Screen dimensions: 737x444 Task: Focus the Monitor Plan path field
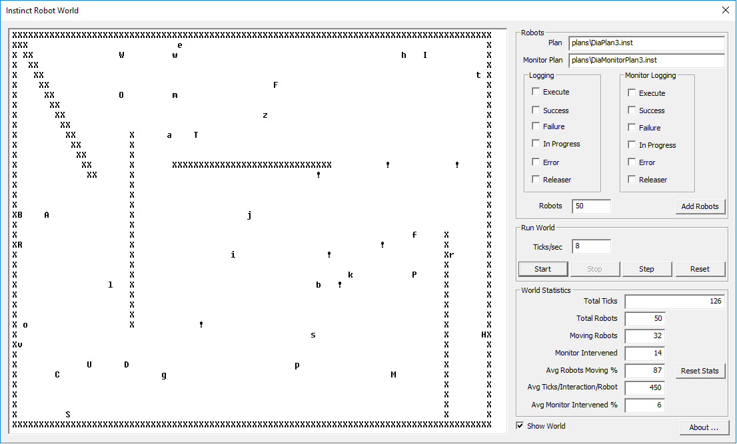pos(646,60)
